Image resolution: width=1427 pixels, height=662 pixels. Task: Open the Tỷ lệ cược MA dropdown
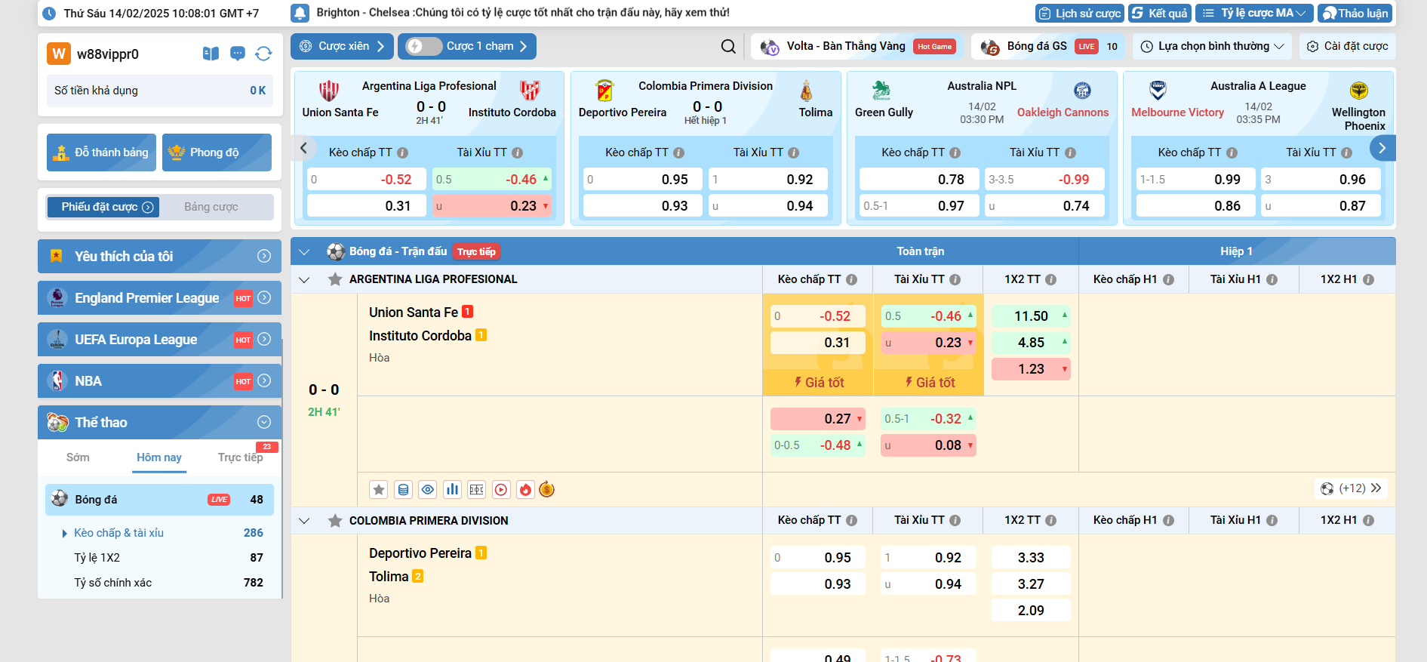(x=1254, y=14)
